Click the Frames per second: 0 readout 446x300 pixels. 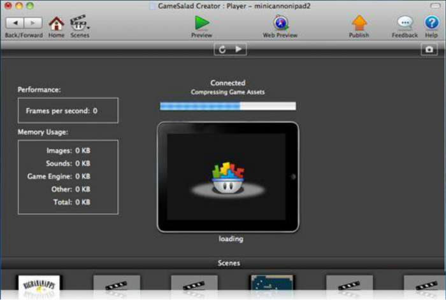[x=61, y=111]
